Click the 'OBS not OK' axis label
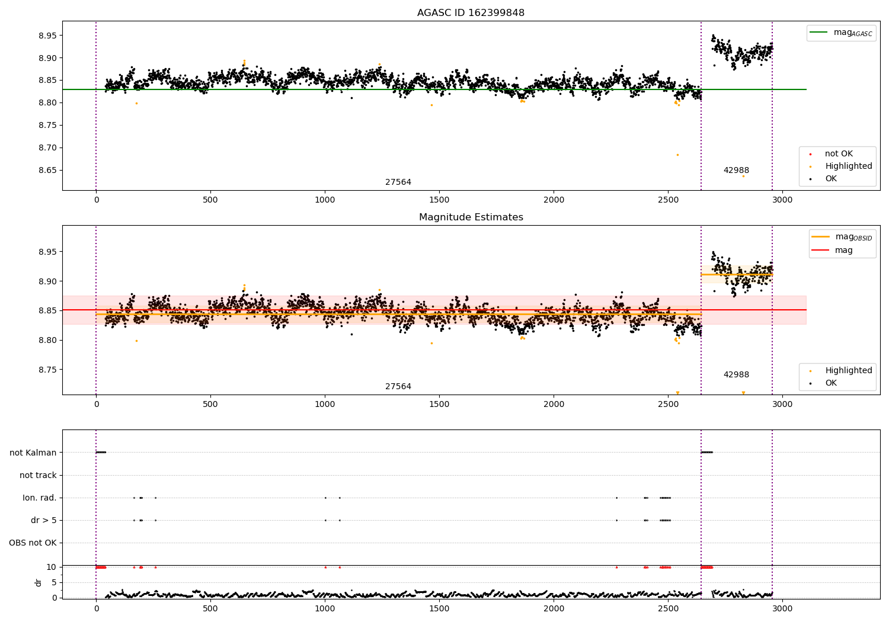The width and height of the screenshot is (889, 622). 33,543
